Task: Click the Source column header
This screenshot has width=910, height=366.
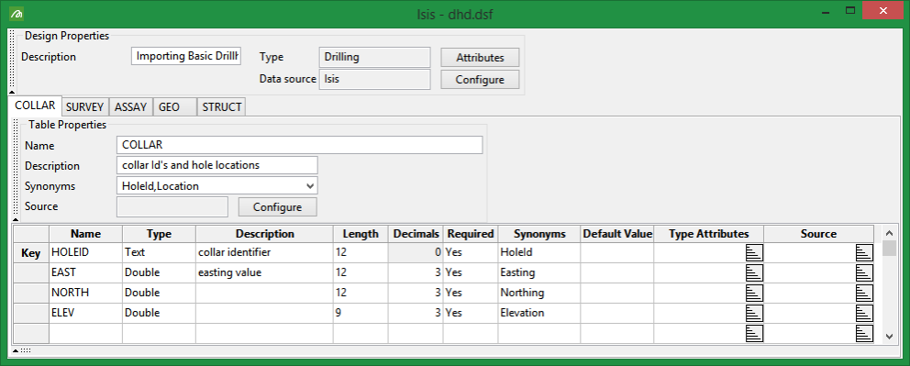Action: [818, 234]
